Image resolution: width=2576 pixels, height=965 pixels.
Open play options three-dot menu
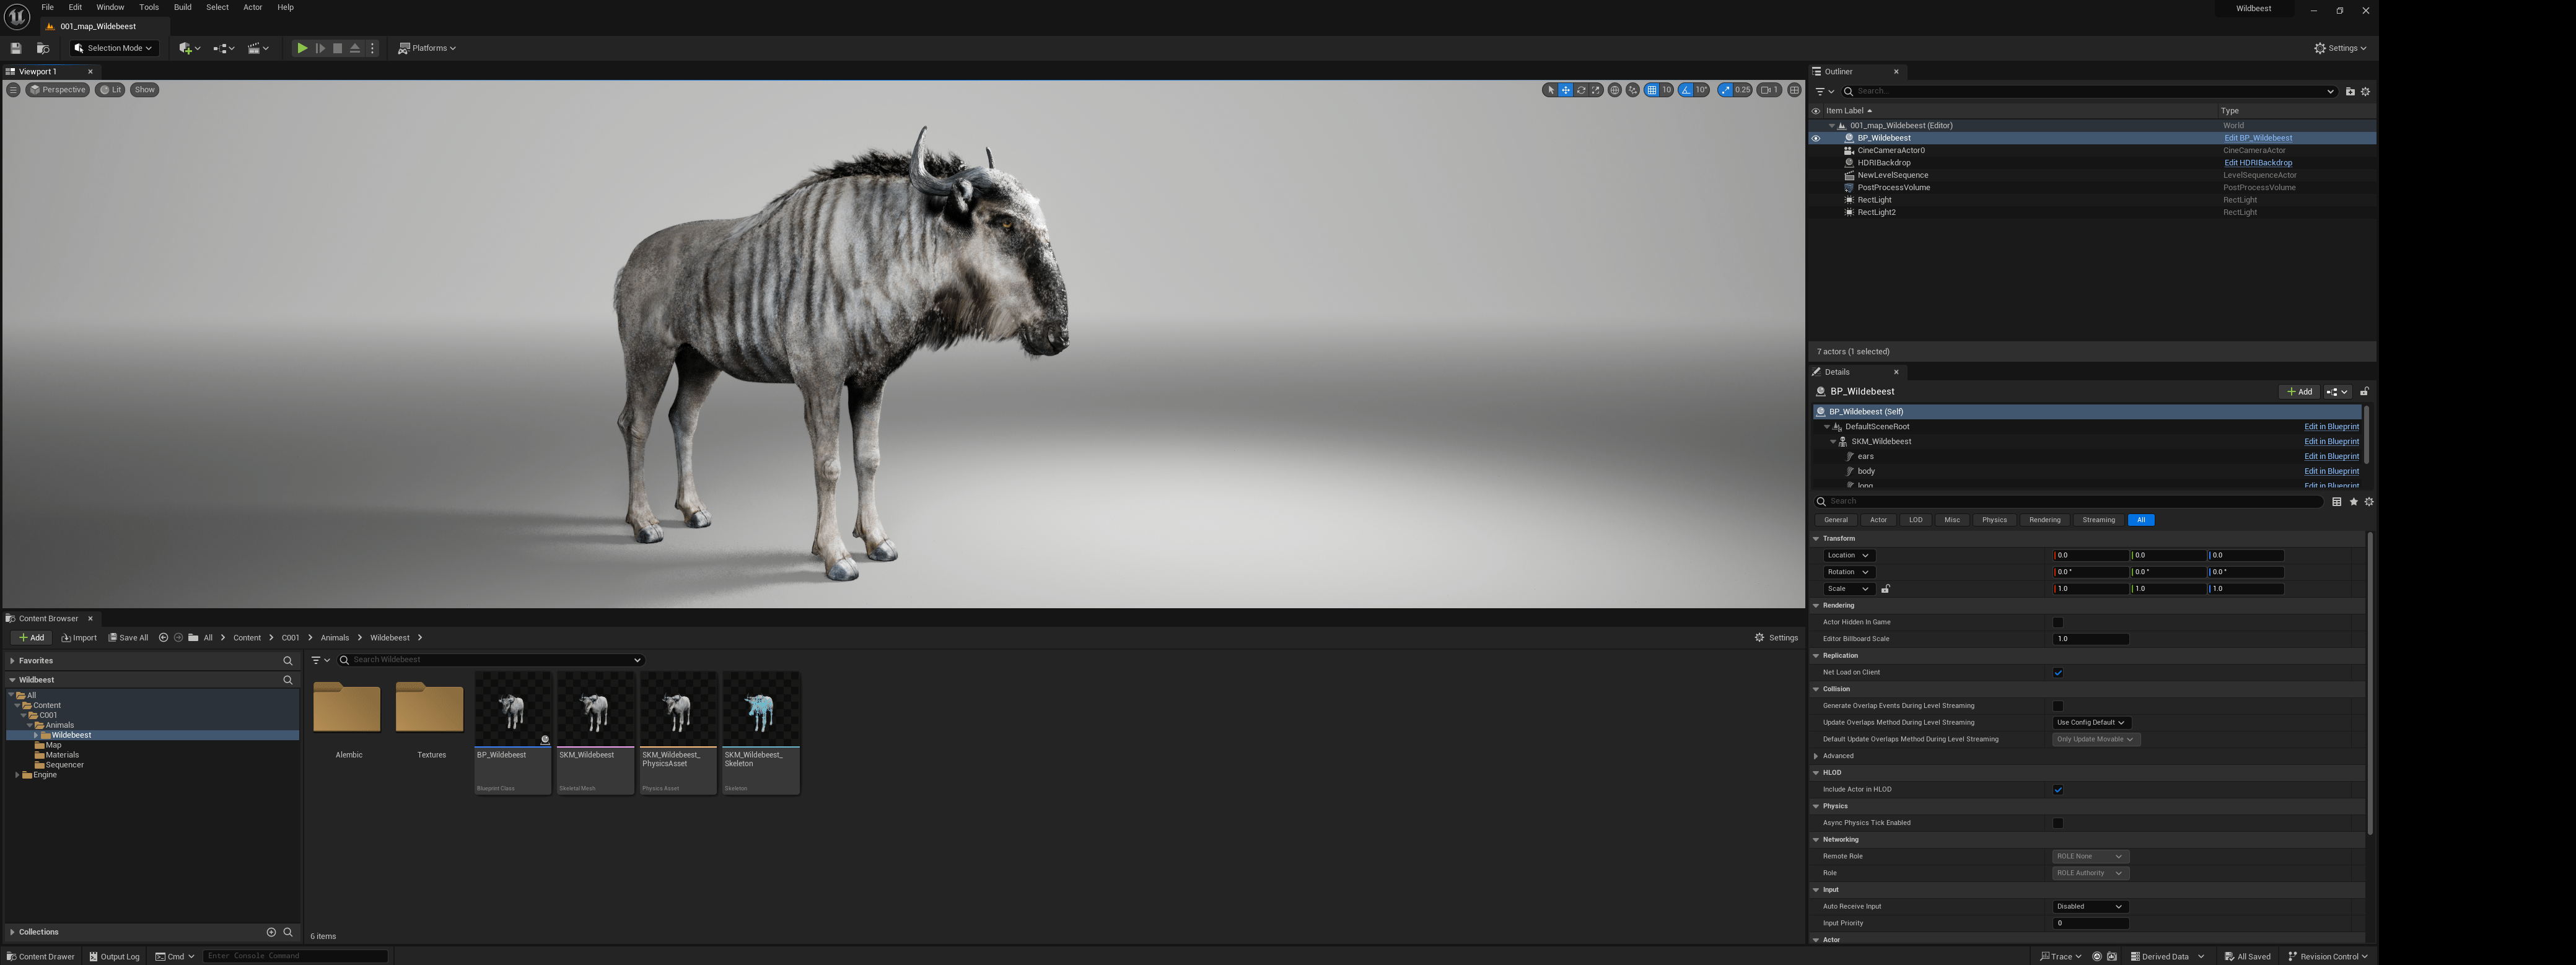(373, 48)
